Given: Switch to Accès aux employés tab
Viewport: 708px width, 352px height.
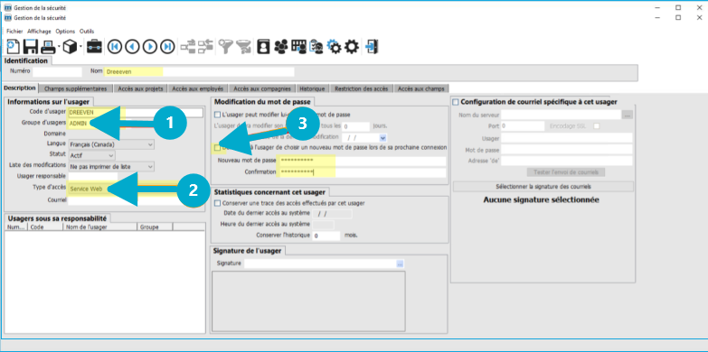Looking at the screenshot, I should coord(197,88).
